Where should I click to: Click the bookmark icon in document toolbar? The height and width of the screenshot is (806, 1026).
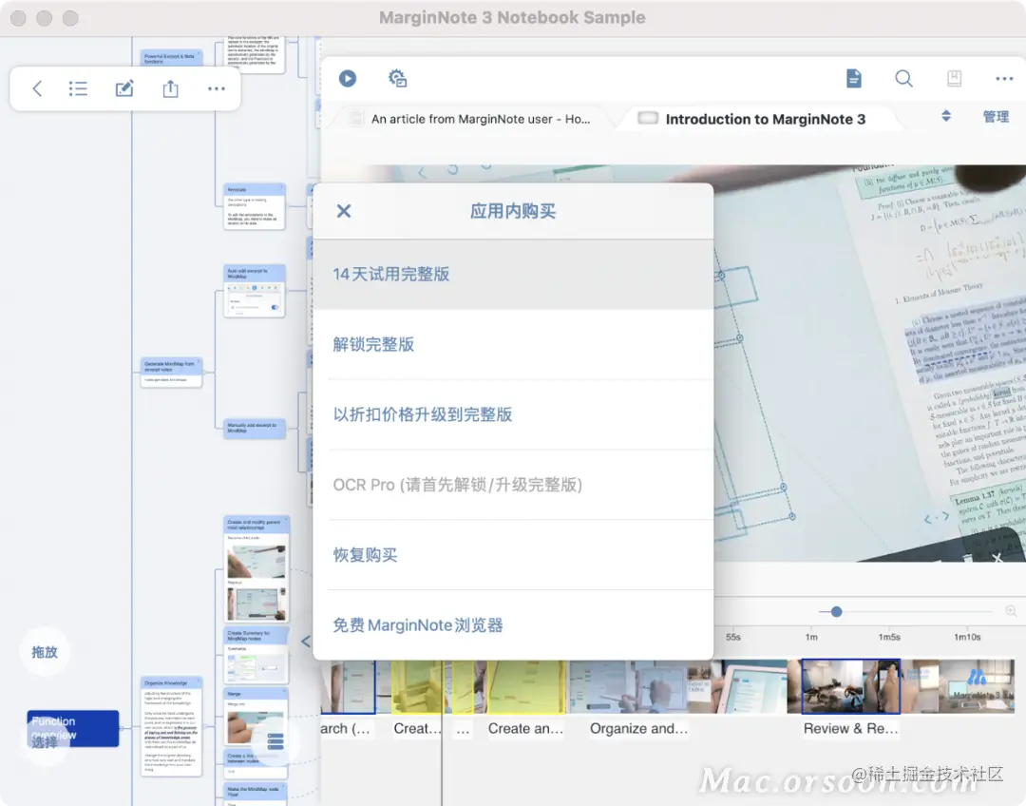pyautogui.click(x=954, y=79)
